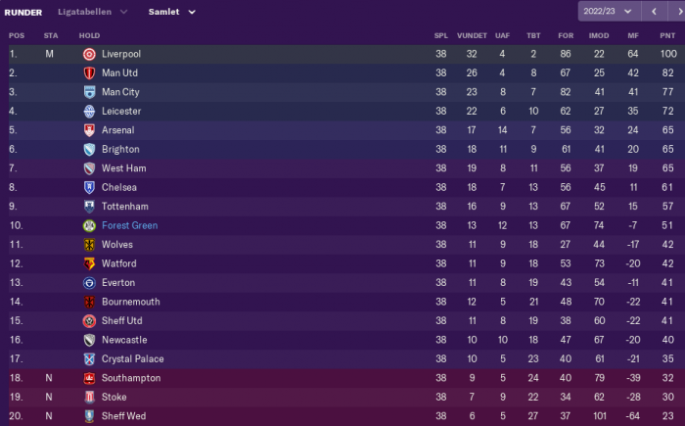Click the Leicester club crest icon
685x426 pixels.
click(89, 111)
